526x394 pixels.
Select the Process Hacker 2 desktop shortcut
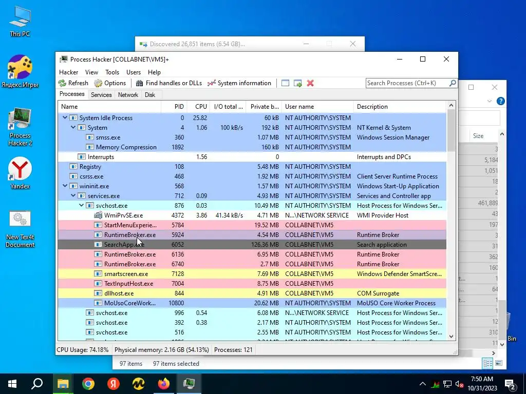20,127
